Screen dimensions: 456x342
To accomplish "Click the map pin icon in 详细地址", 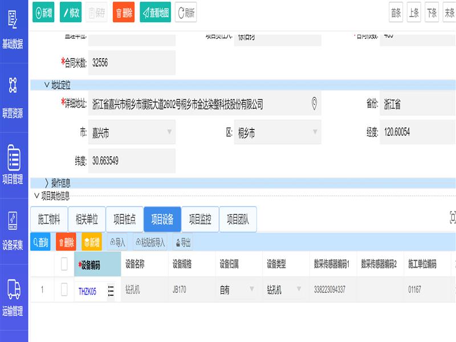I will click(314, 103).
